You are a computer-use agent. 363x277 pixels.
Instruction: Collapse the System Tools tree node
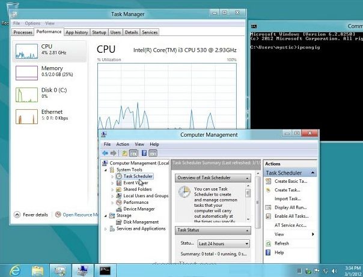coord(106,170)
